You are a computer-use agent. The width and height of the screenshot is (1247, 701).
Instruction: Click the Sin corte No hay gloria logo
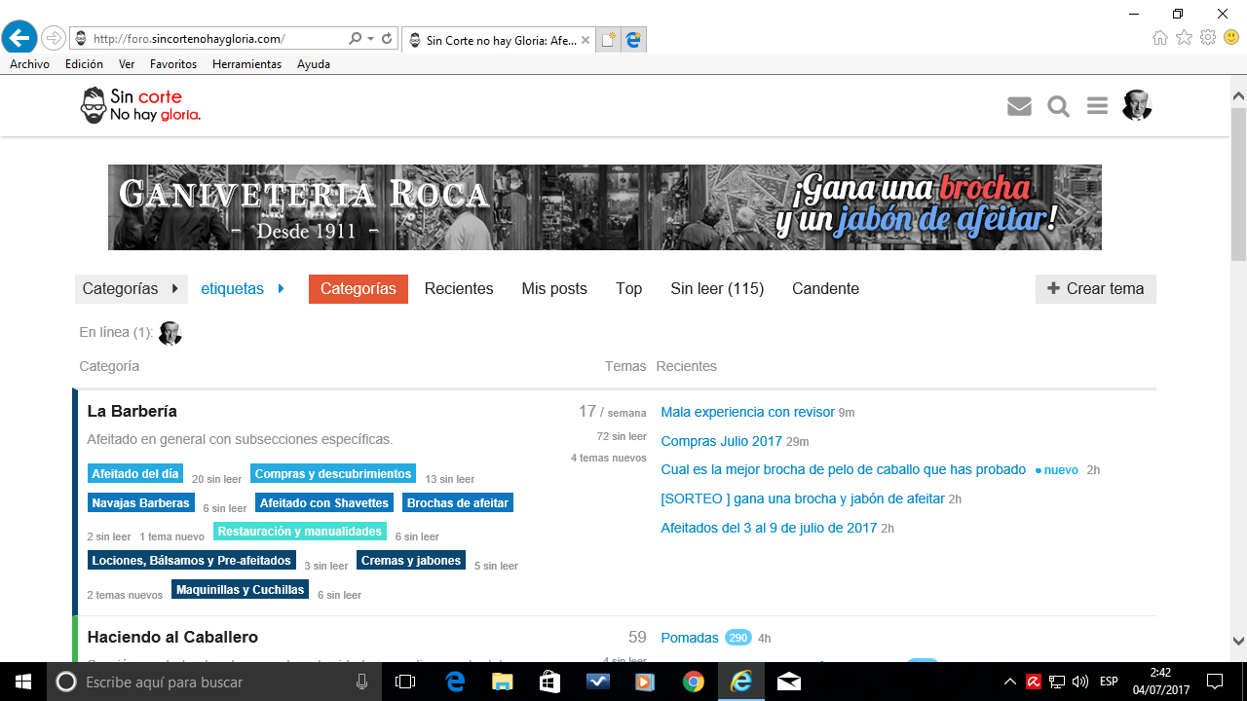(140, 105)
